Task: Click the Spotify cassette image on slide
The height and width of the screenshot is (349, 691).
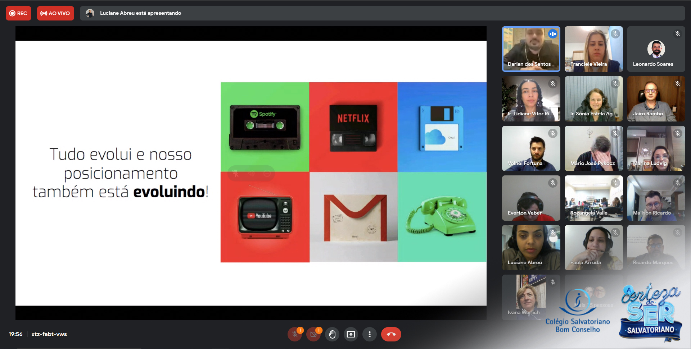Action: tap(265, 127)
